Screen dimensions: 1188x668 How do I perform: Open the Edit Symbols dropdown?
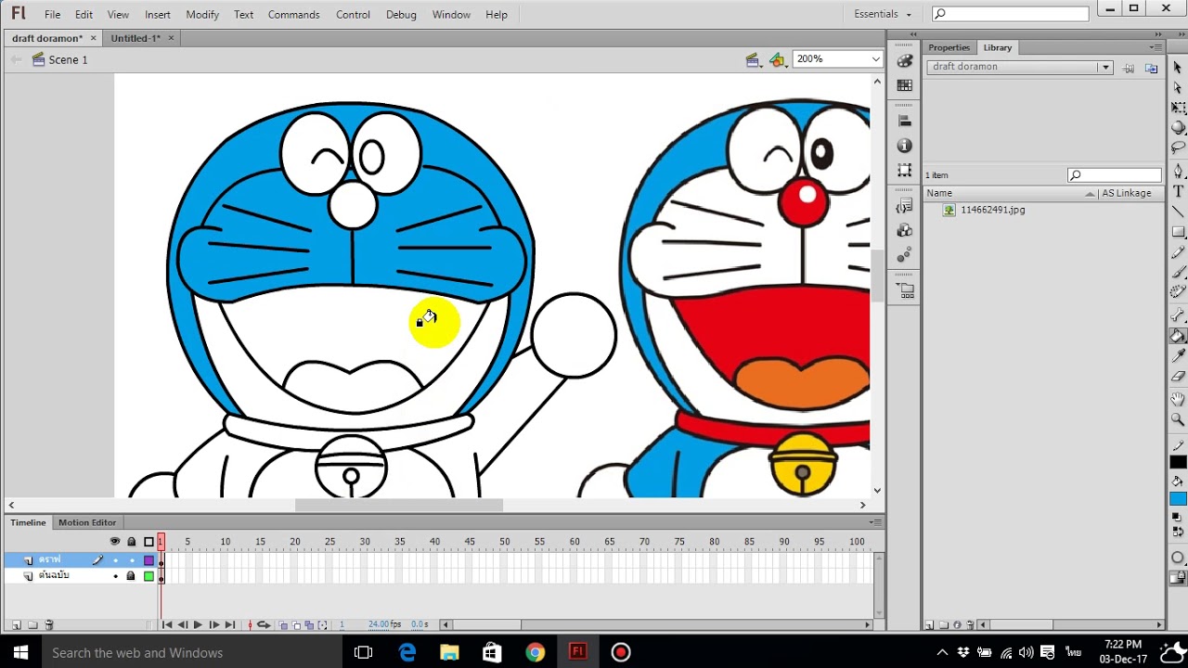click(x=778, y=60)
